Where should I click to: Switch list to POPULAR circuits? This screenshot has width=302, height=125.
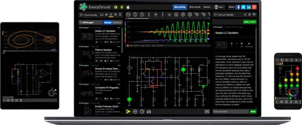point(117,23)
